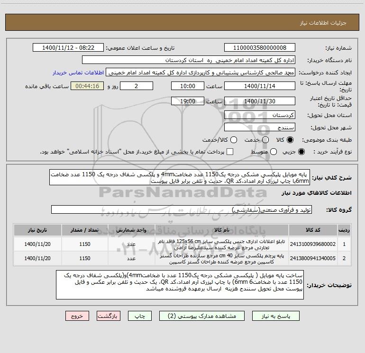Click the تابلو اعلانات اداری item name

click(x=222, y=244)
